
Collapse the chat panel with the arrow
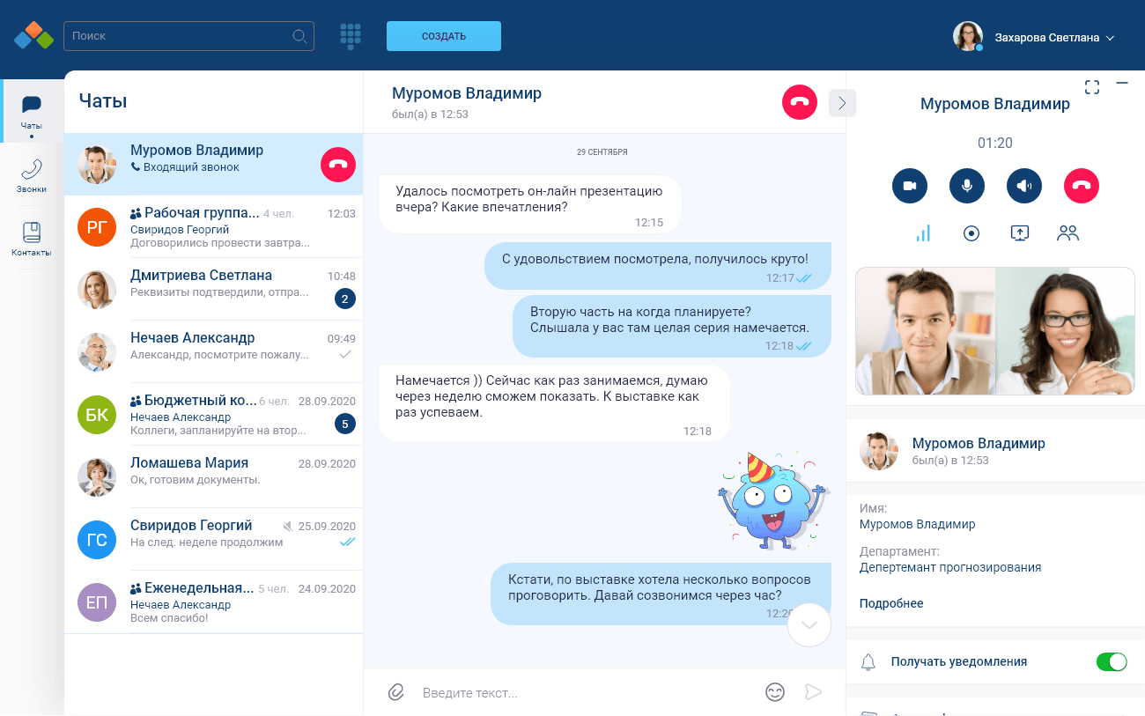tap(842, 103)
